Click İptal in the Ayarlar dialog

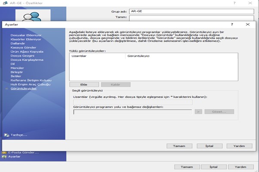[209, 146]
